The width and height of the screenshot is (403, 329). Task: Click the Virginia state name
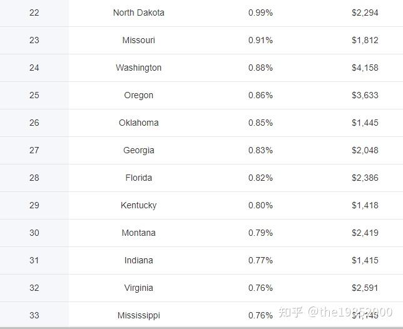(139, 288)
